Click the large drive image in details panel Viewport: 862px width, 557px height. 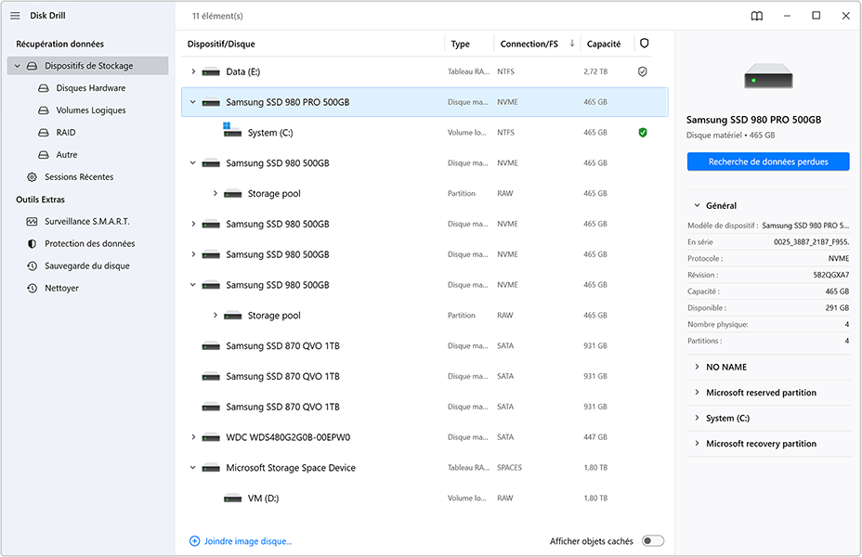[x=768, y=76]
